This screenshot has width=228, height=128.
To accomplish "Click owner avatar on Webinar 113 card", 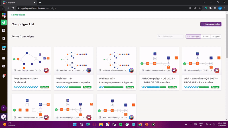I will 131,70.
